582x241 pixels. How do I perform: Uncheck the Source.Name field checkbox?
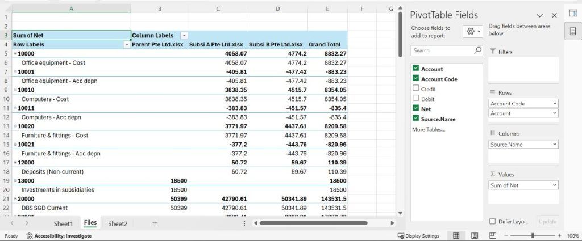[x=415, y=119]
